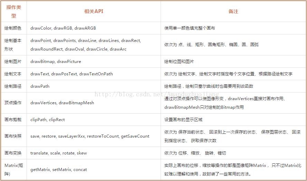
Task: Click the note '使用单一颜色填充整个画布'
Action: 190,28
